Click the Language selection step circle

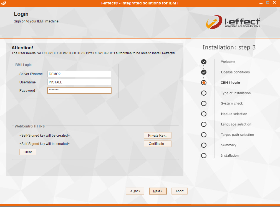coord(204,124)
